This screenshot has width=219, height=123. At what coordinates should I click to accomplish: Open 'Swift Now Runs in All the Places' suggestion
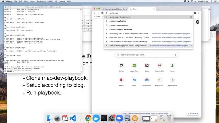tap(149, 38)
